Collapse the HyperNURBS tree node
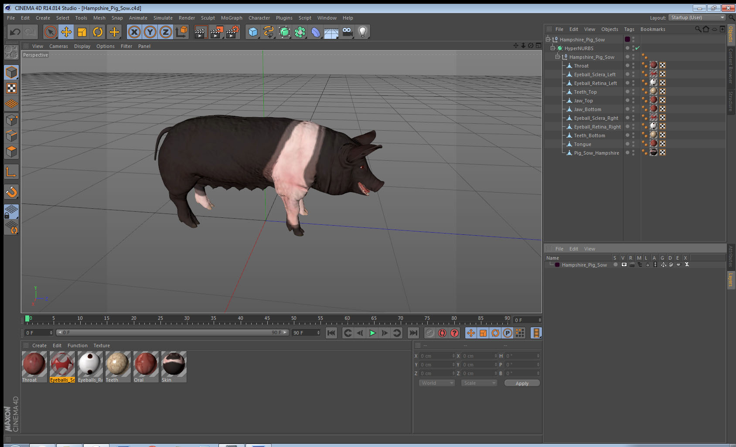The image size is (736, 447). 552,48
